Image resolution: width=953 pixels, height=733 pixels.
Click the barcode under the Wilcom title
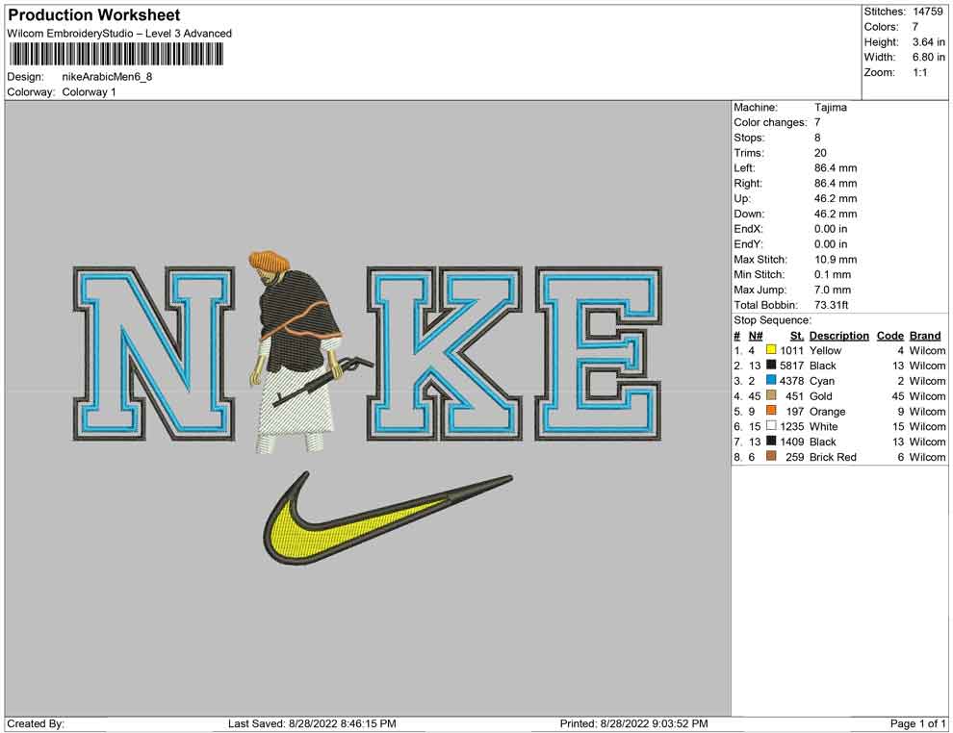116,54
